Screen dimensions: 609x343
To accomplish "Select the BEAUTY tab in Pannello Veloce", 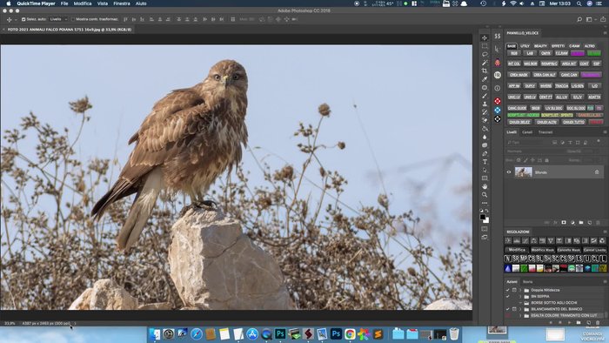I will coord(540,46).
